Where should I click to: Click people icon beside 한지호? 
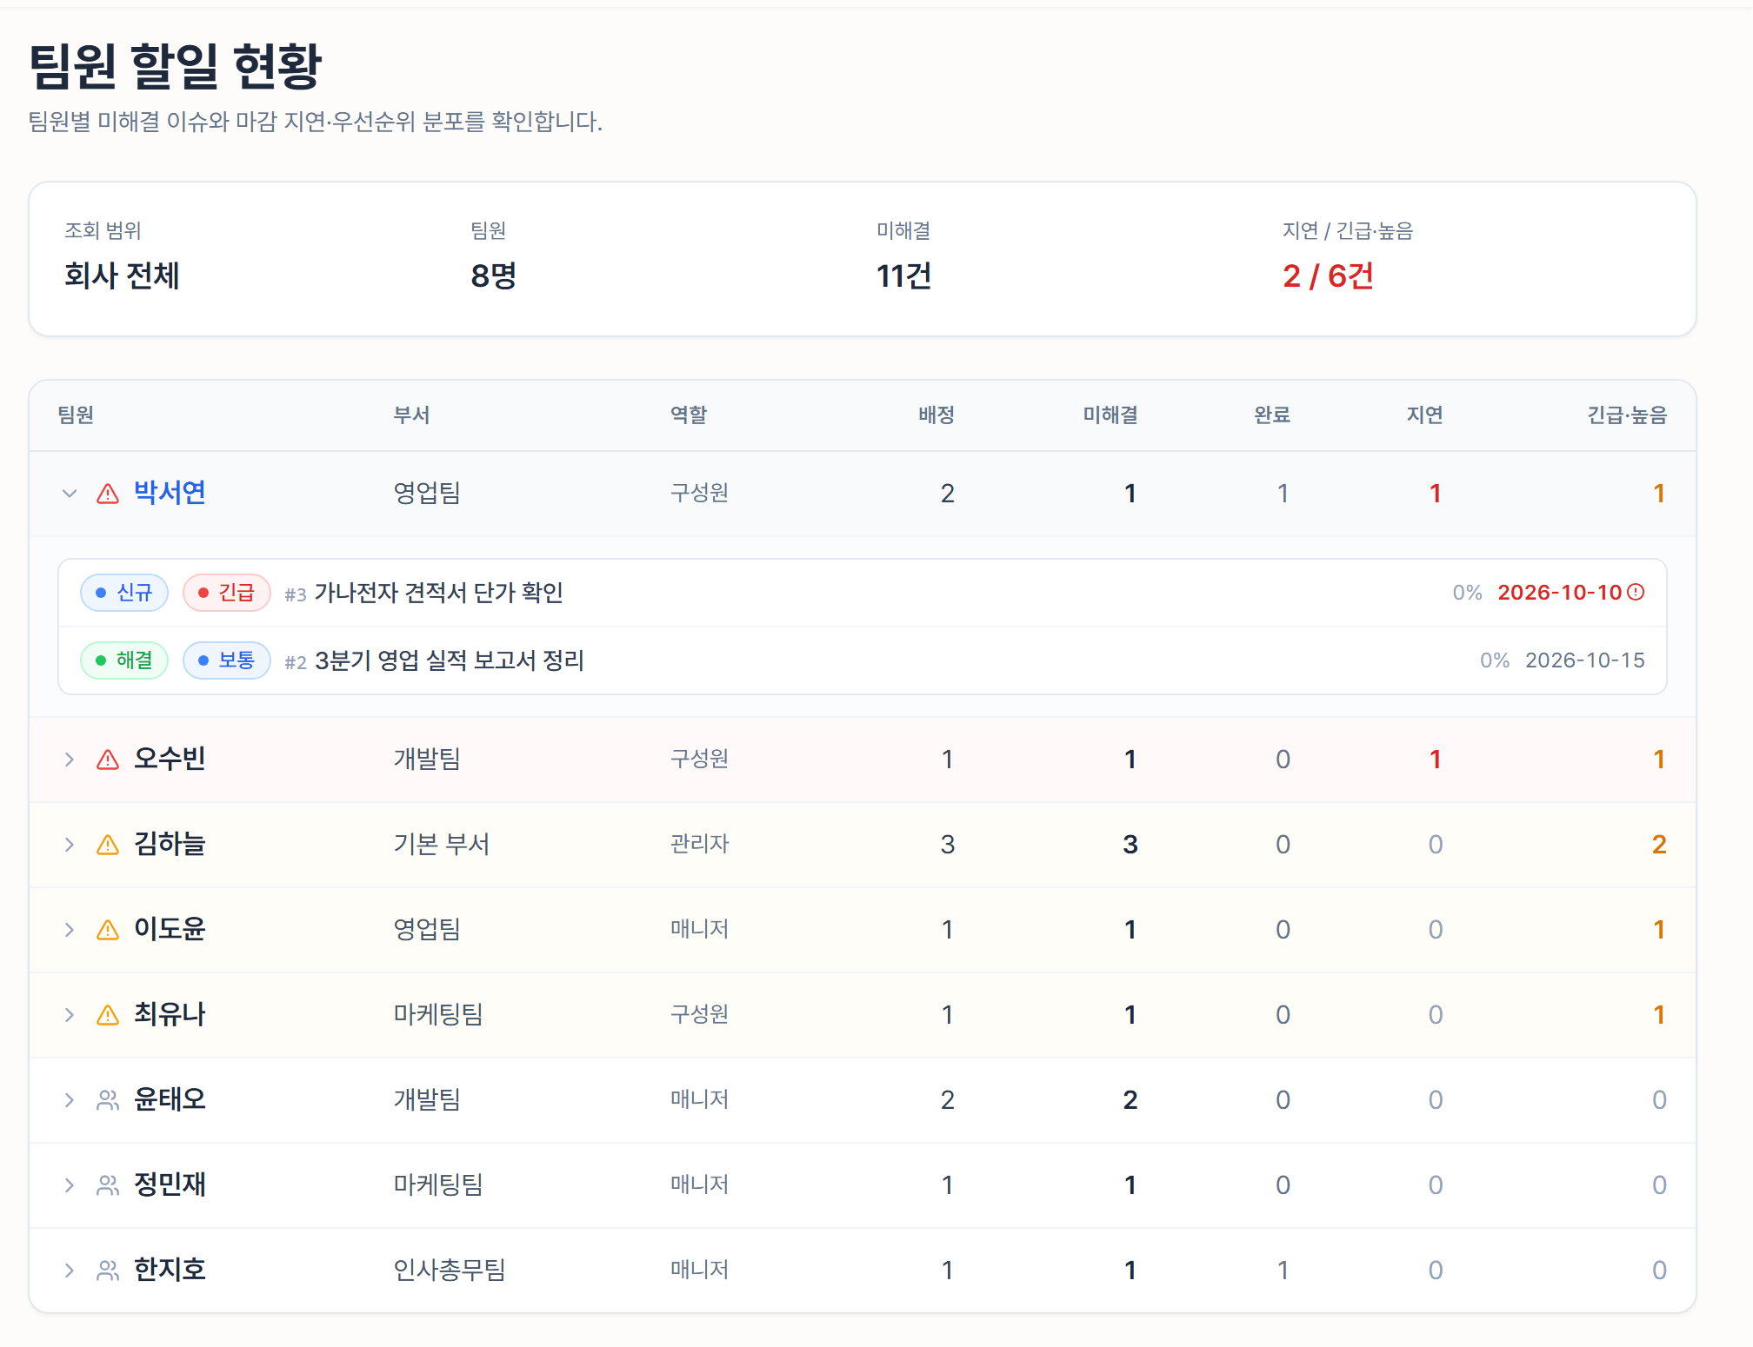tap(108, 1271)
